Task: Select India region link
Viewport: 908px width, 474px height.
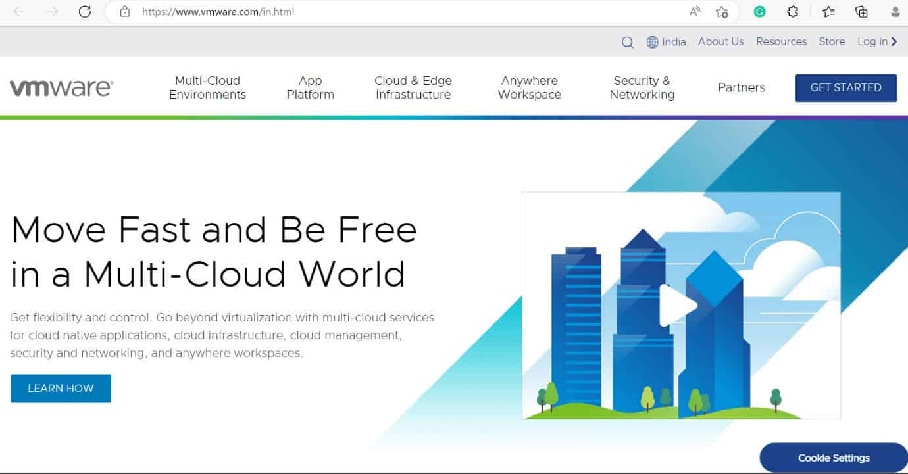Action: pos(674,41)
